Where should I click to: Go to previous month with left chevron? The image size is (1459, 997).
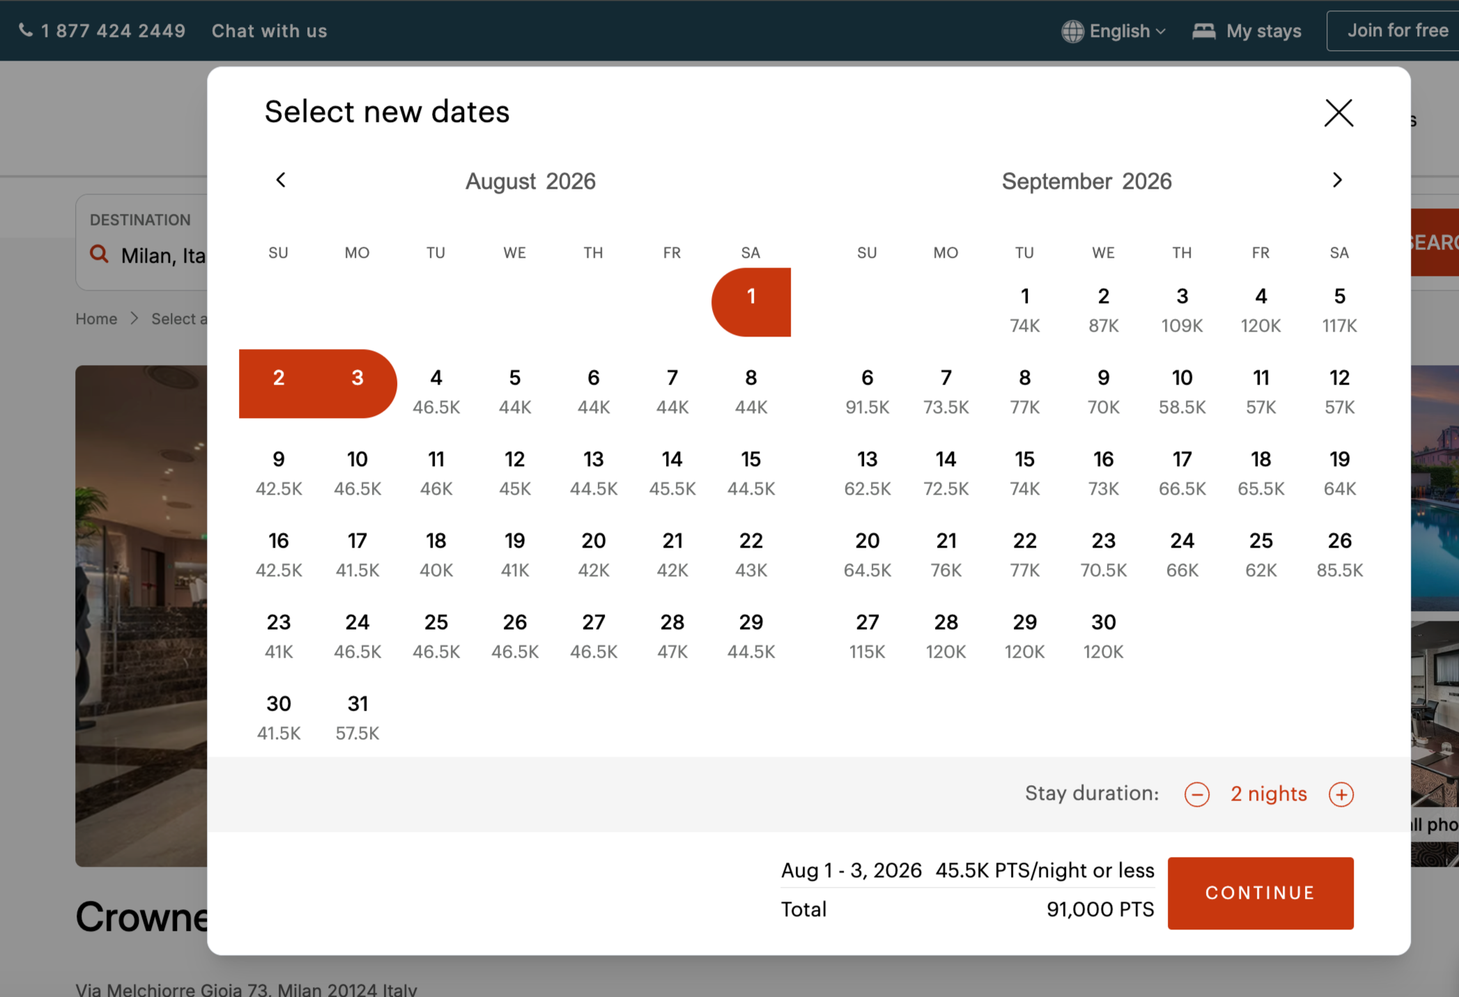[x=281, y=180]
